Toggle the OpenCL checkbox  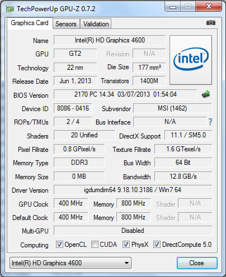pyautogui.click(x=59, y=245)
